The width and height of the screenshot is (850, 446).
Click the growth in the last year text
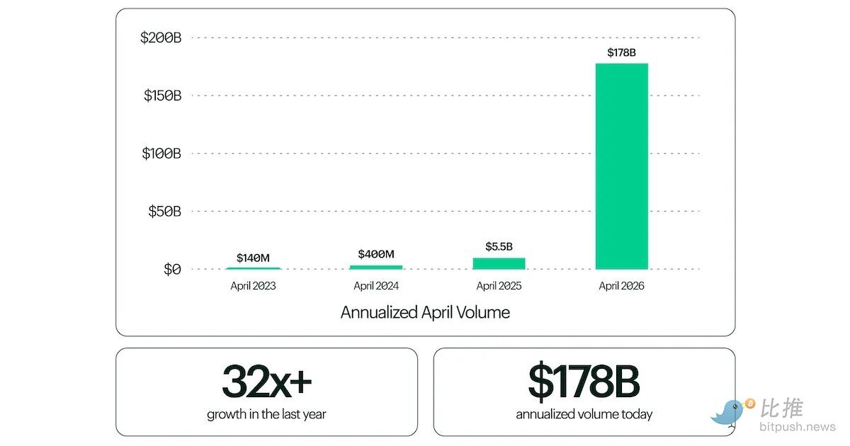coord(266,414)
